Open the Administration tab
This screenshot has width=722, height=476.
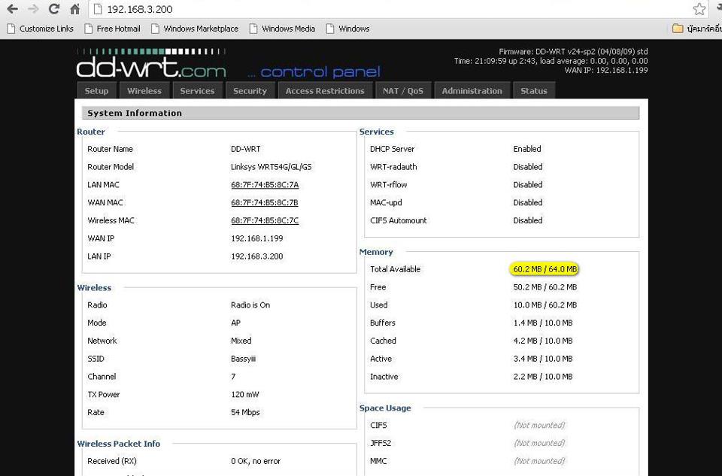point(472,91)
